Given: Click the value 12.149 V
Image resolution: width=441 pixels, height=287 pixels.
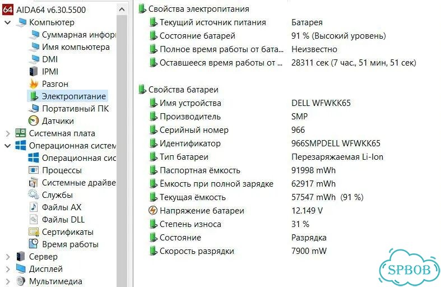Looking at the screenshot, I should coord(307,210).
